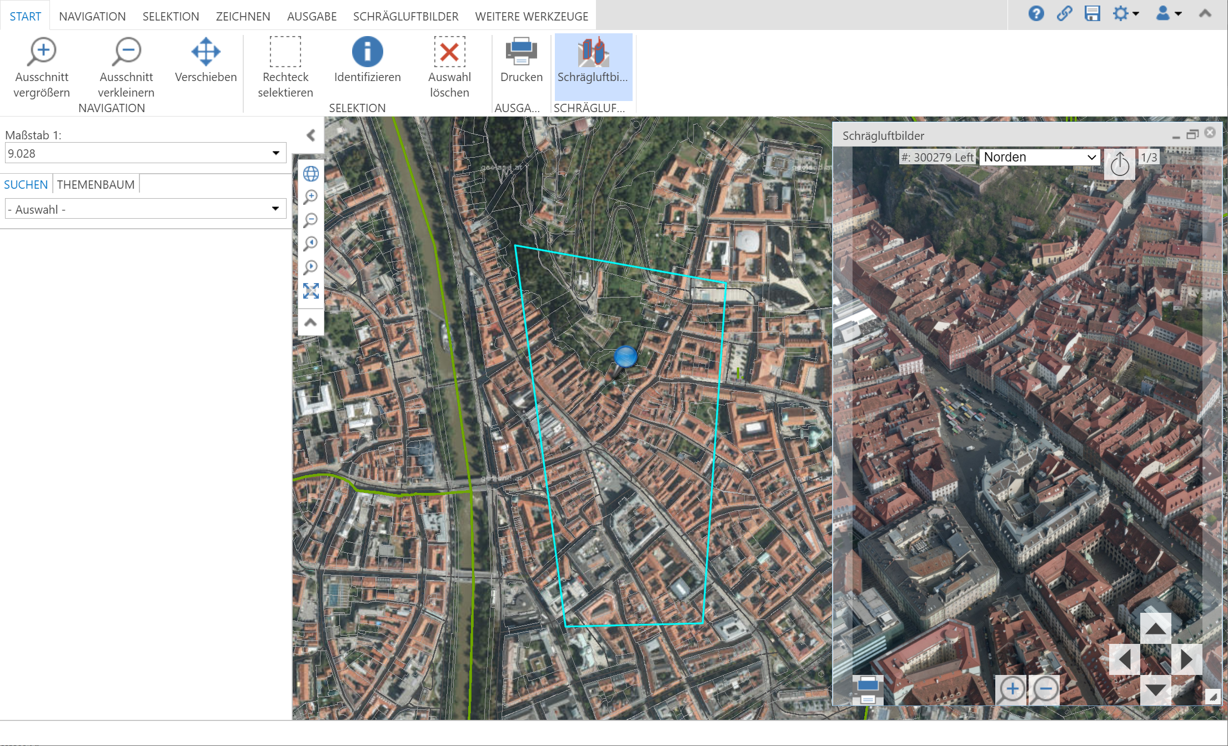Expand the Auswahl search dropdown
The image size is (1228, 746).
(275, 209)
